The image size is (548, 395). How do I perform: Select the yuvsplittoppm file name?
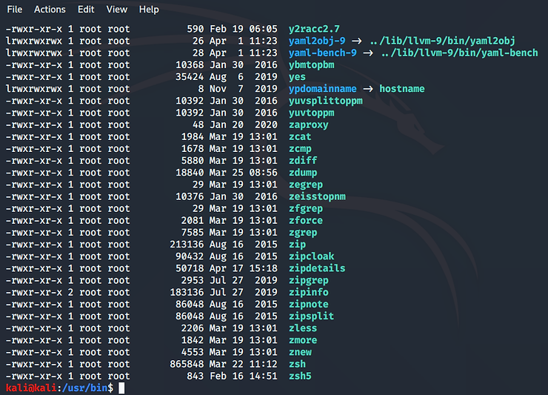coord(326,101)
